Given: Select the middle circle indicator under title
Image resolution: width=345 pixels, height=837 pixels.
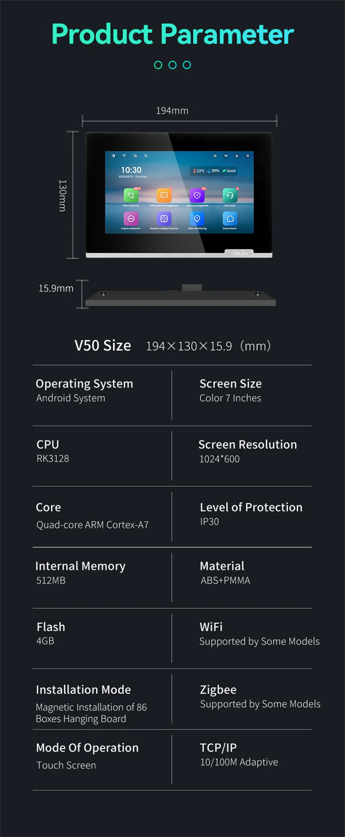Looking at the screenshot, I should 172,65.
